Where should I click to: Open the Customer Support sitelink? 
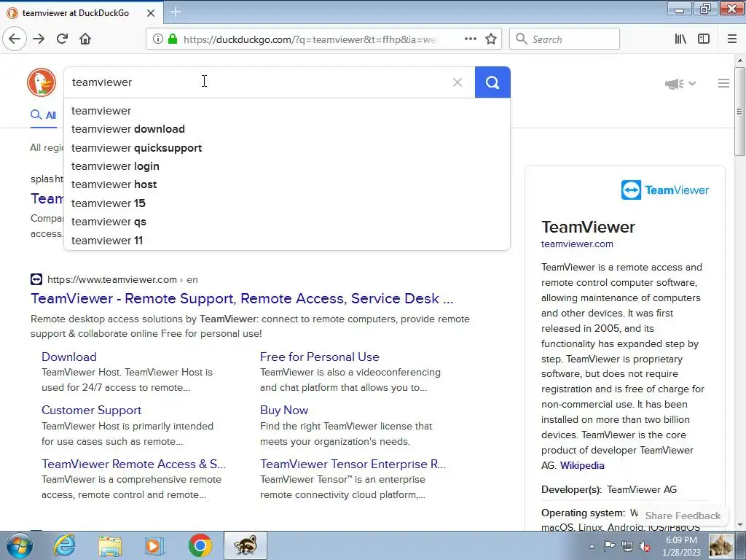[91, 410]
